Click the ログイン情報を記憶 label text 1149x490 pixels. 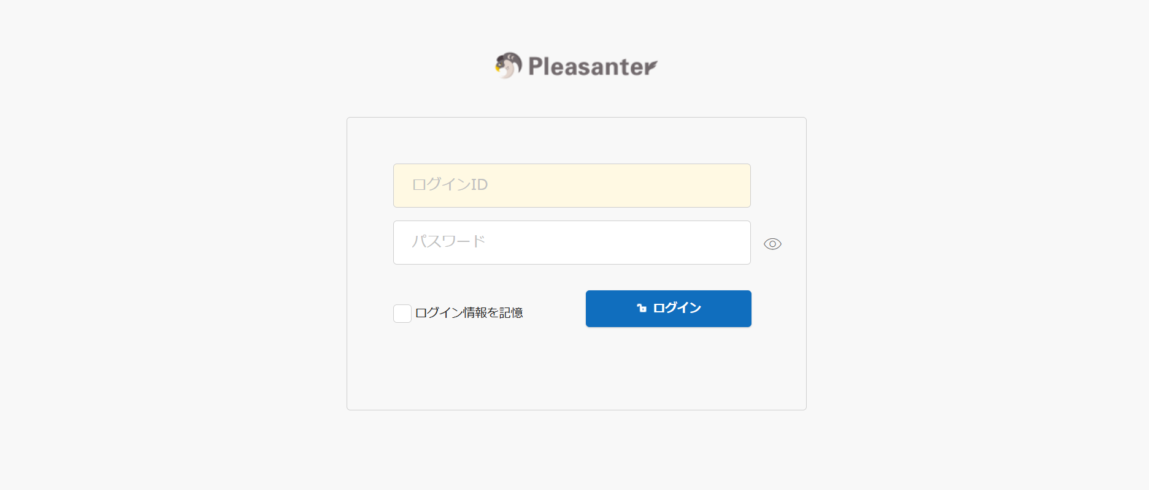click(471, 312)
